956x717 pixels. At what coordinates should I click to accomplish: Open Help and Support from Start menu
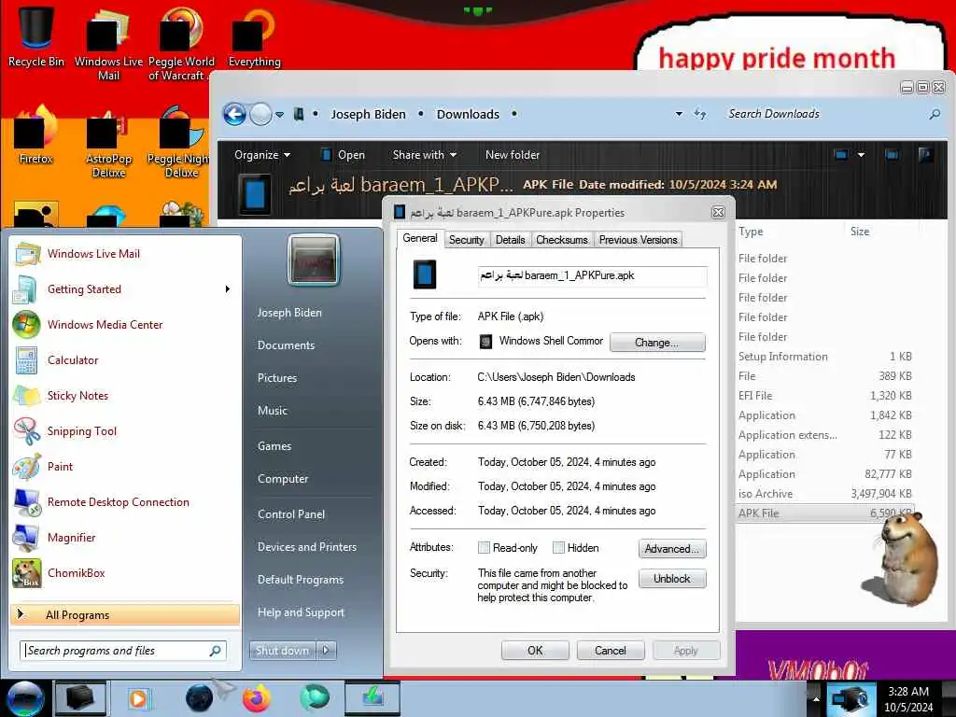tap(301, 612)
